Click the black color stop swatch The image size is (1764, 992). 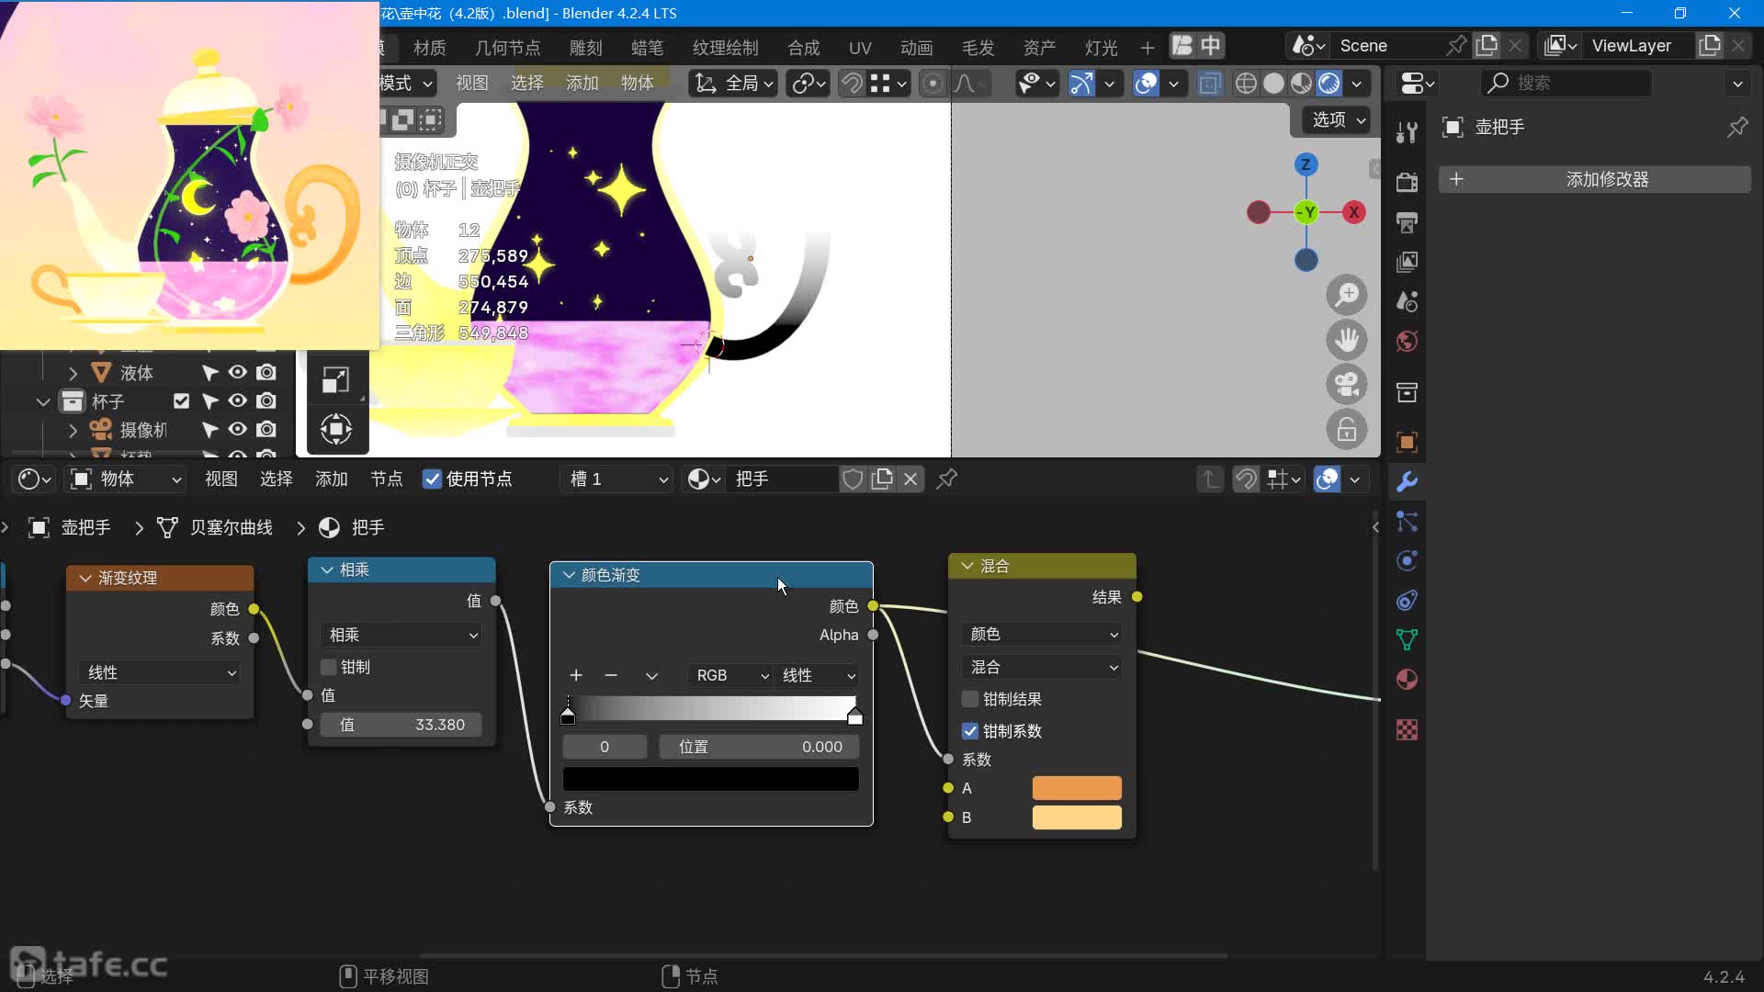[x=710, y=779]
